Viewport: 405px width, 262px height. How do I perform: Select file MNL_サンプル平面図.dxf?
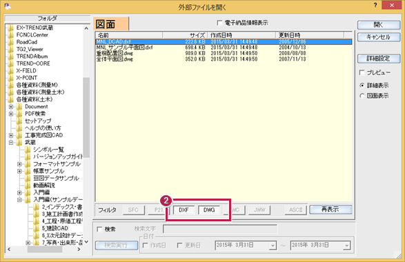pyautogui.click(x=124, y=48)
